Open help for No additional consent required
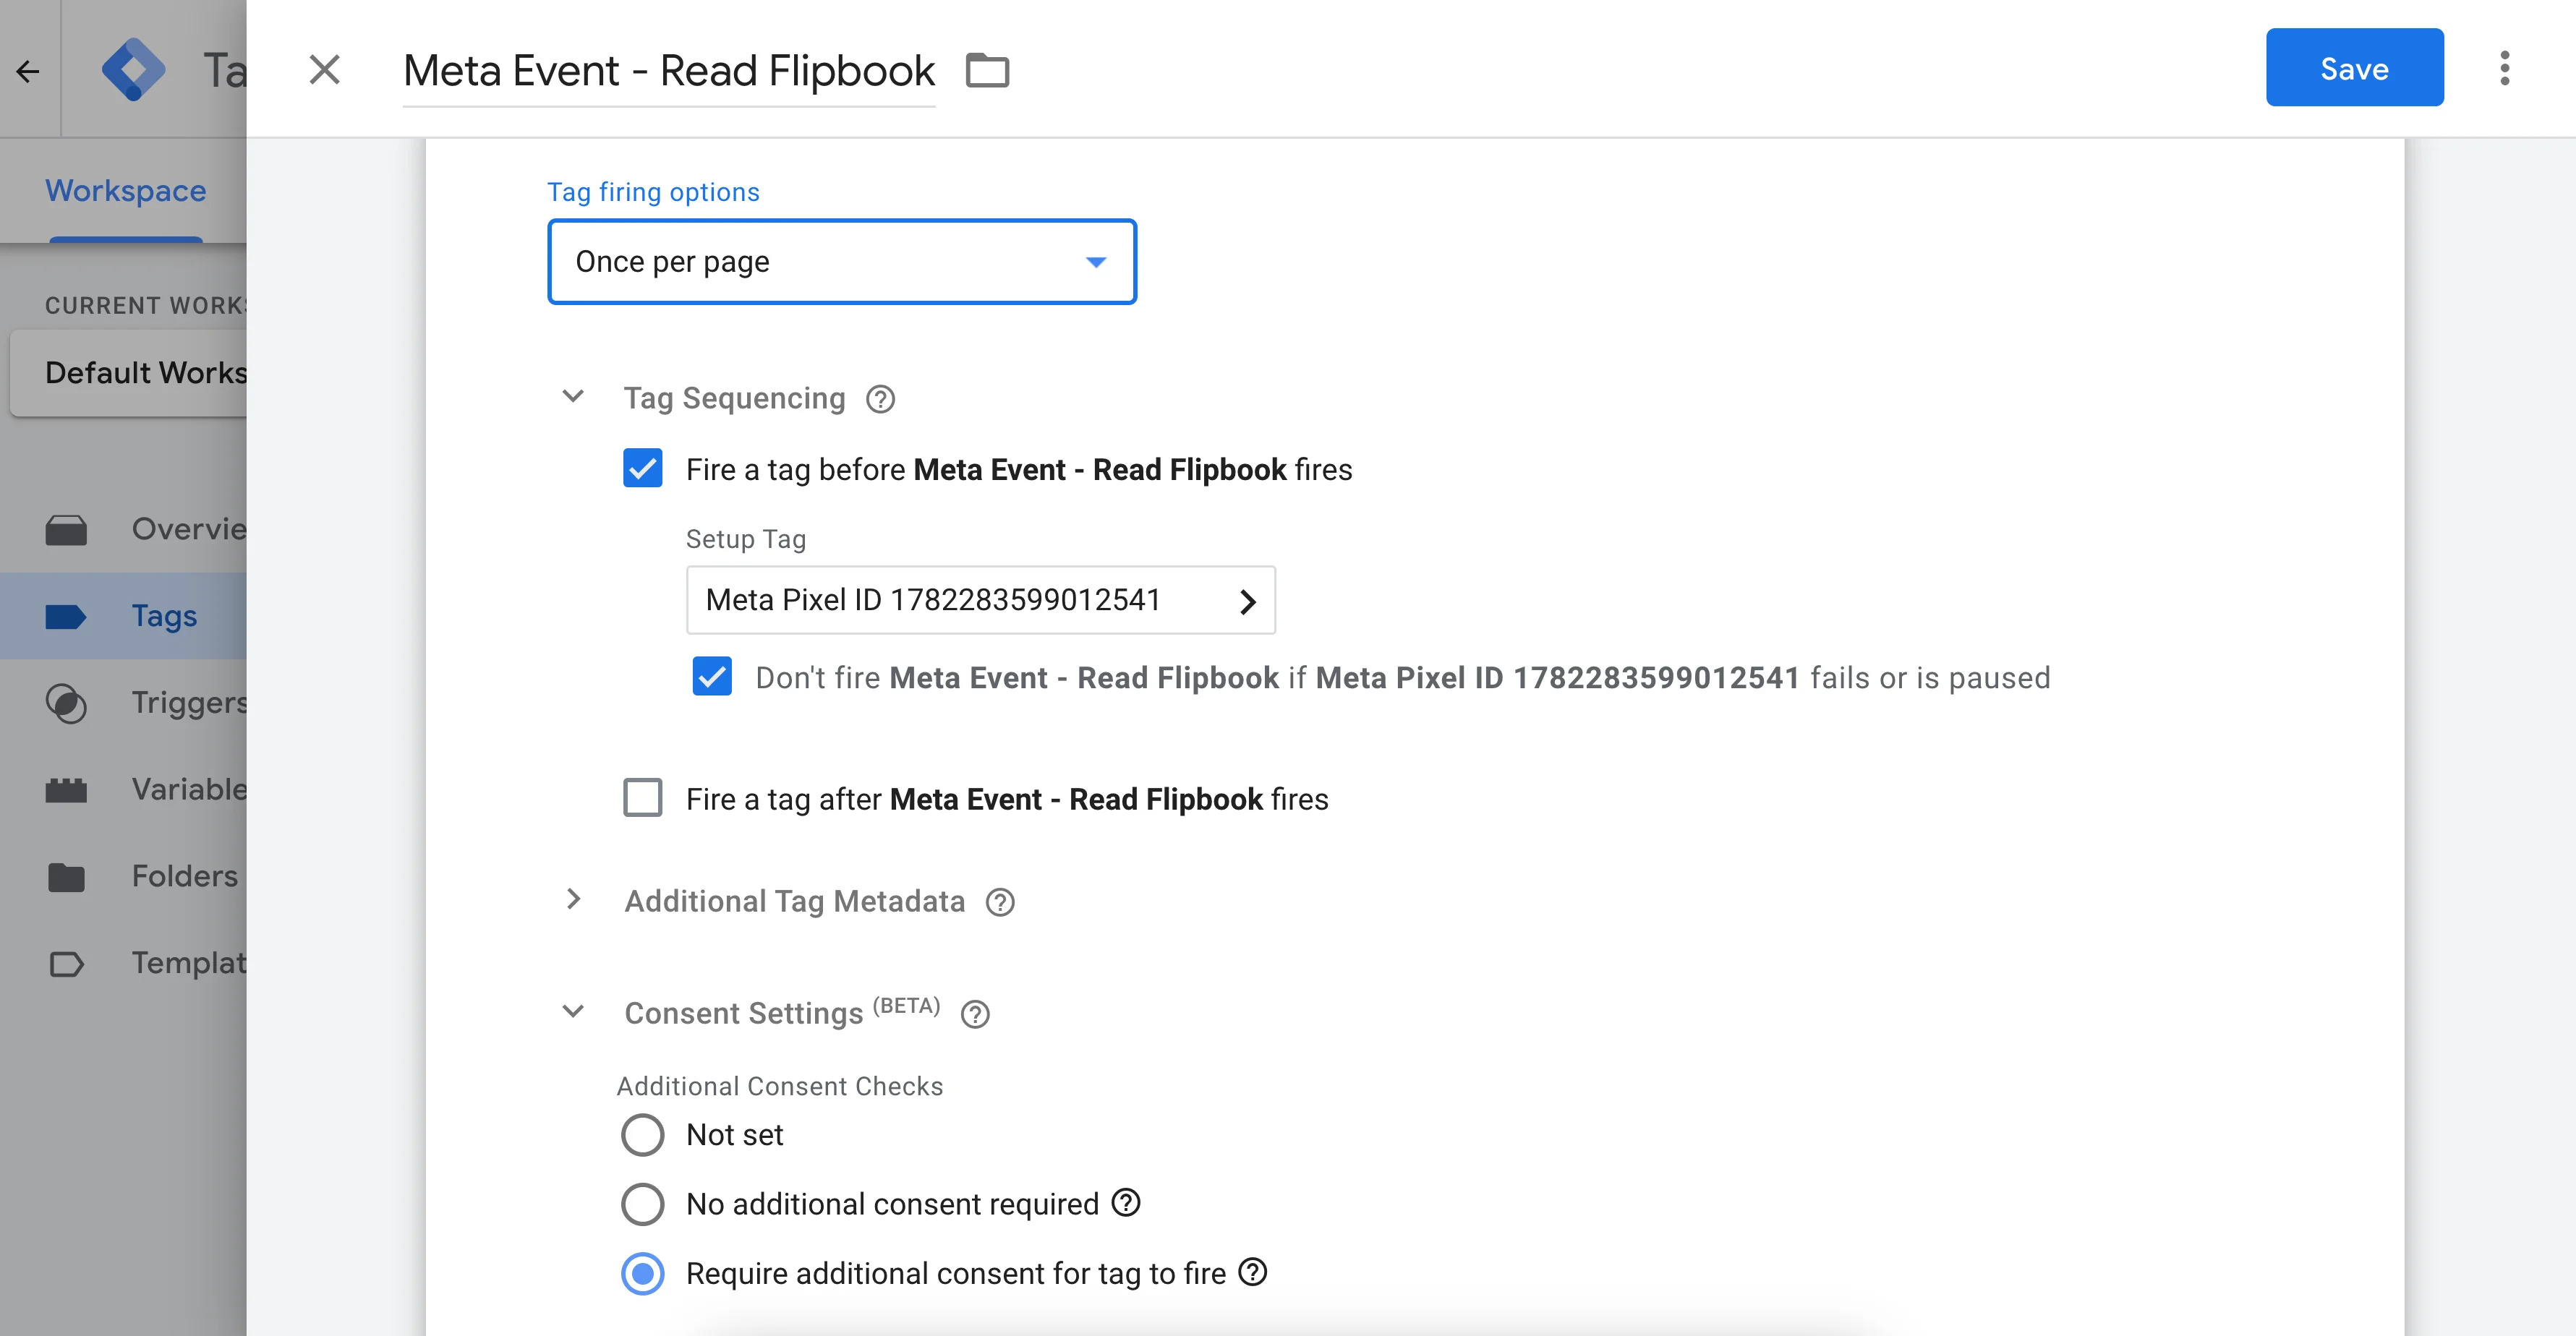The height and width of the screenshot is (1336, 2576). tap(1126, 1202)
